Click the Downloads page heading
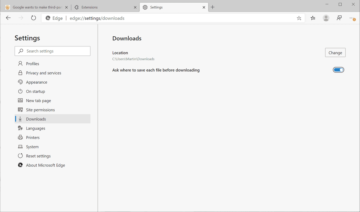This screenshot has width=360, height=212. coord(127,38)
